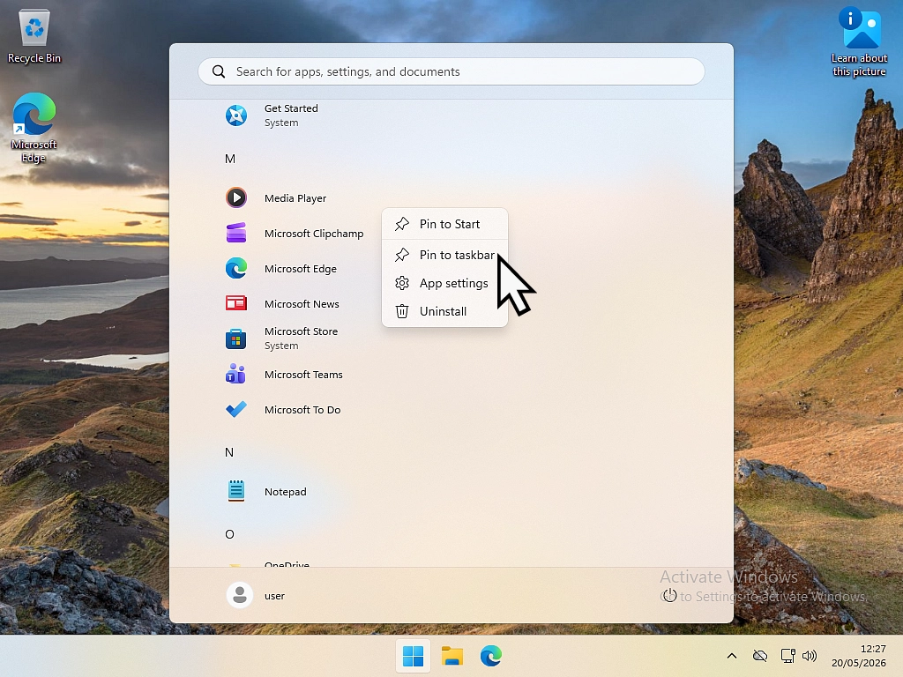Choose Uninstall in context menu
Image resolution: width=903 pixels, height=677 pixels.
click(444, 311)
